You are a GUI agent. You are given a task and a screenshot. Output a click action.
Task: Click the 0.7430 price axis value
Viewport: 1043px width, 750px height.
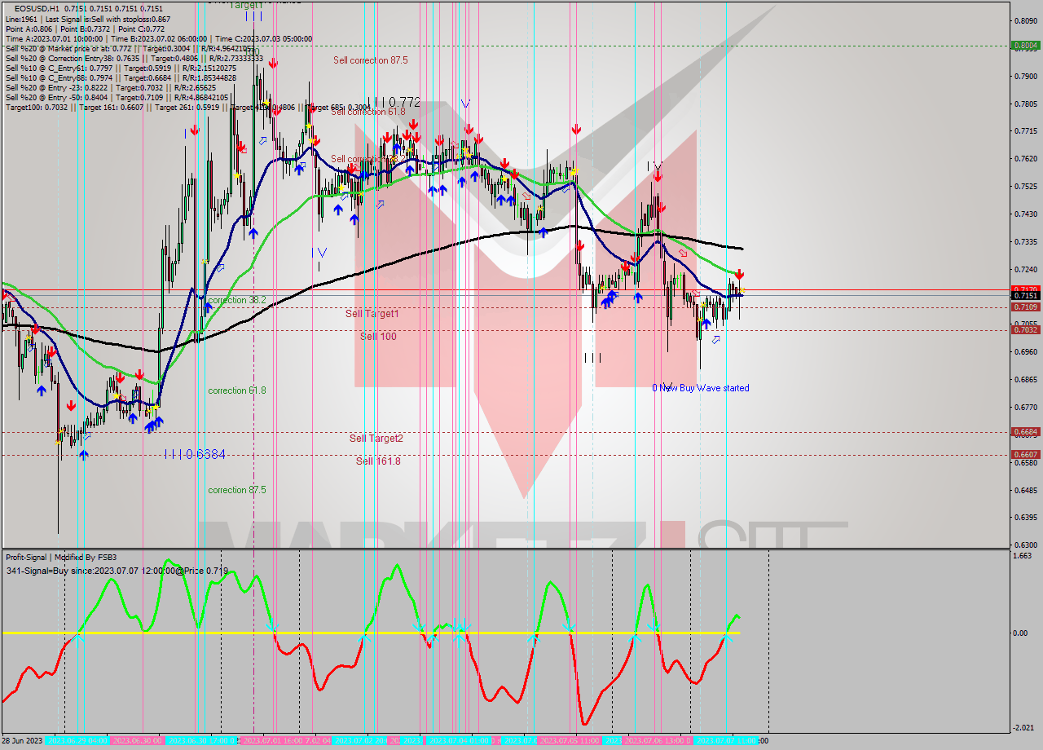(x=1024, y=214)
